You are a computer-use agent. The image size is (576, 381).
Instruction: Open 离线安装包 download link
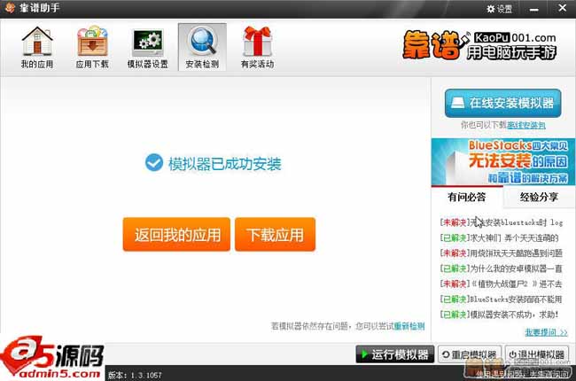click(x=526, y=125)
